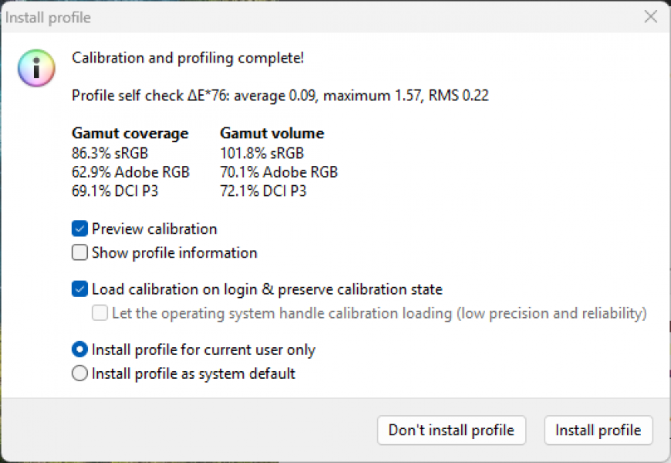Choose Install profile as system default
The image size is (671, 463).
(x=79, y=373)
